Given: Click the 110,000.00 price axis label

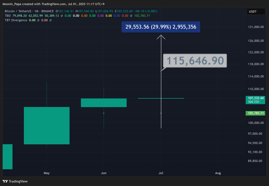Looking at the screenshot, I should tap(256, 89).
